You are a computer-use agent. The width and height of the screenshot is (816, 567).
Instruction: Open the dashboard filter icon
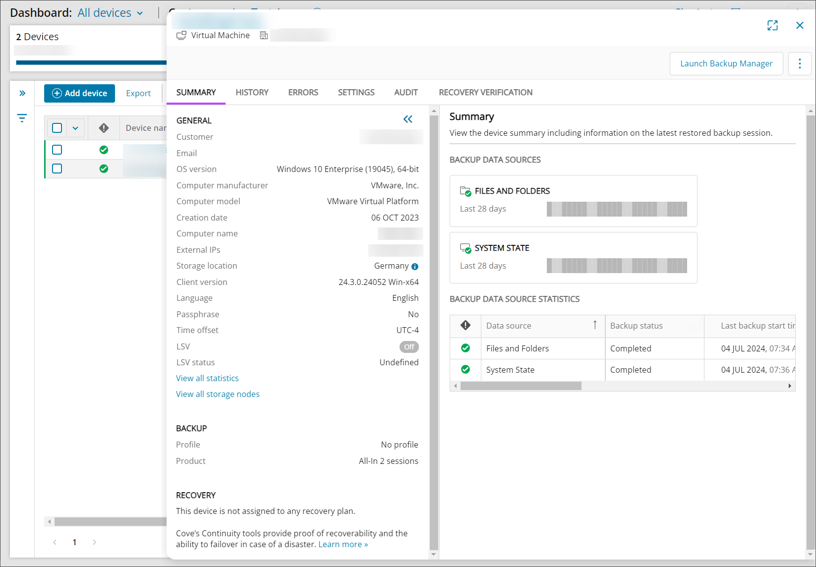tap(22, 118)
